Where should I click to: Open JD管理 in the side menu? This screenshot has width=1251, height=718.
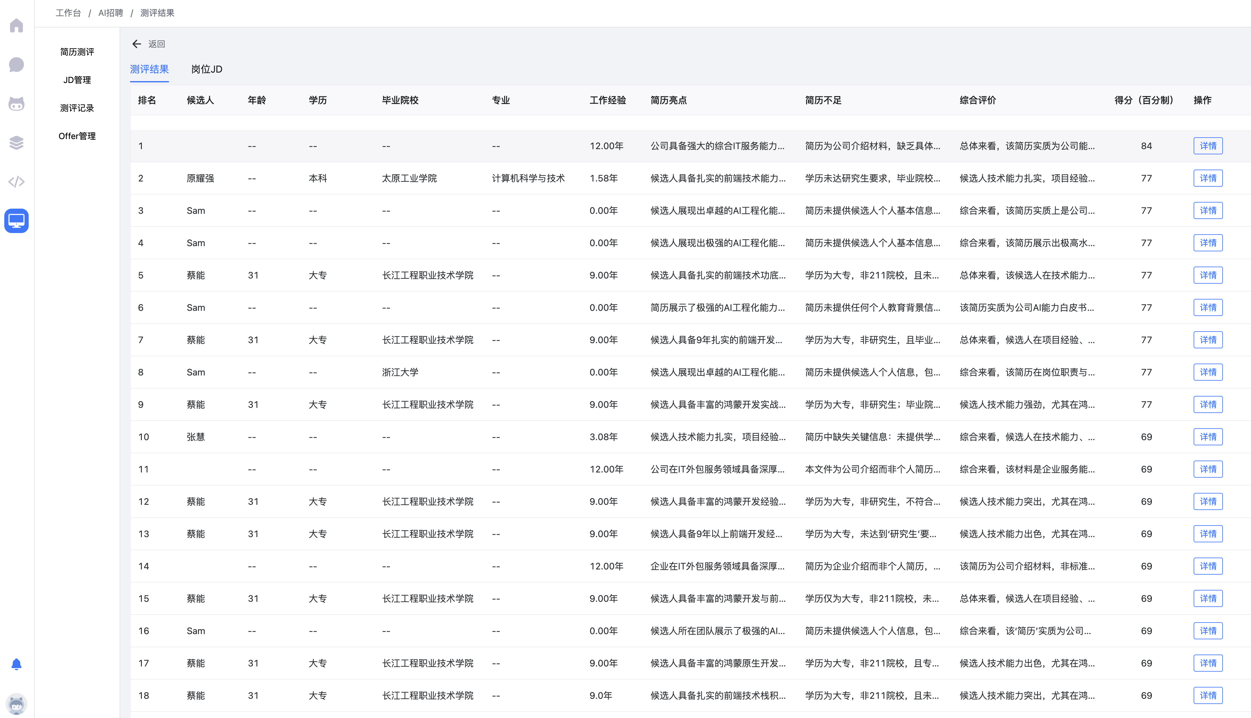(77, 80)
